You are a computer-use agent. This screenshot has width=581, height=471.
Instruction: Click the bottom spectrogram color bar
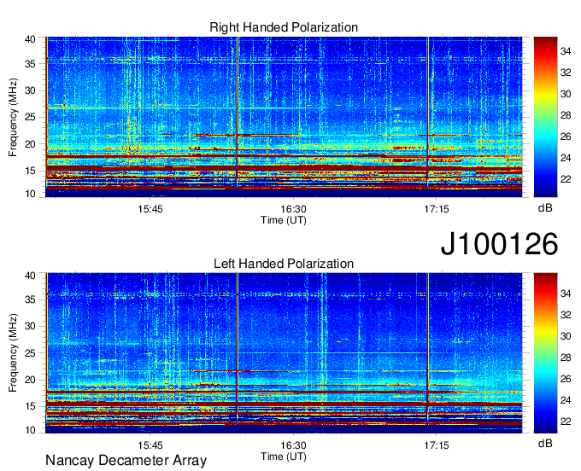click(x=545, y=353)
